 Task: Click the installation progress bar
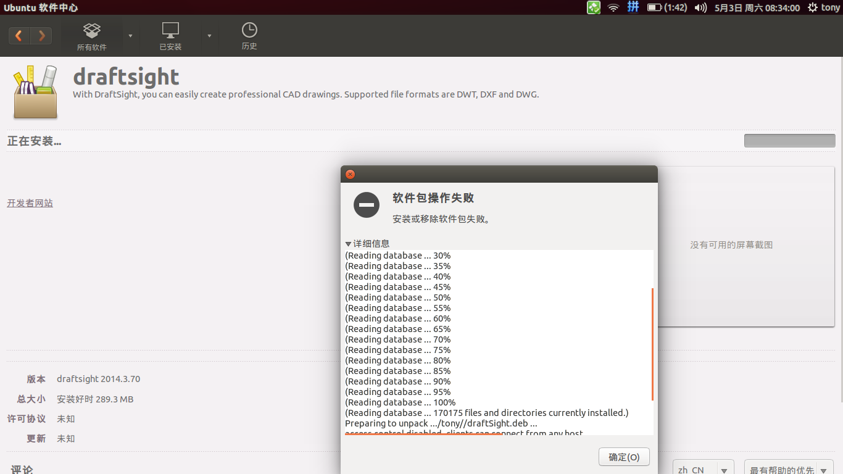789,141
